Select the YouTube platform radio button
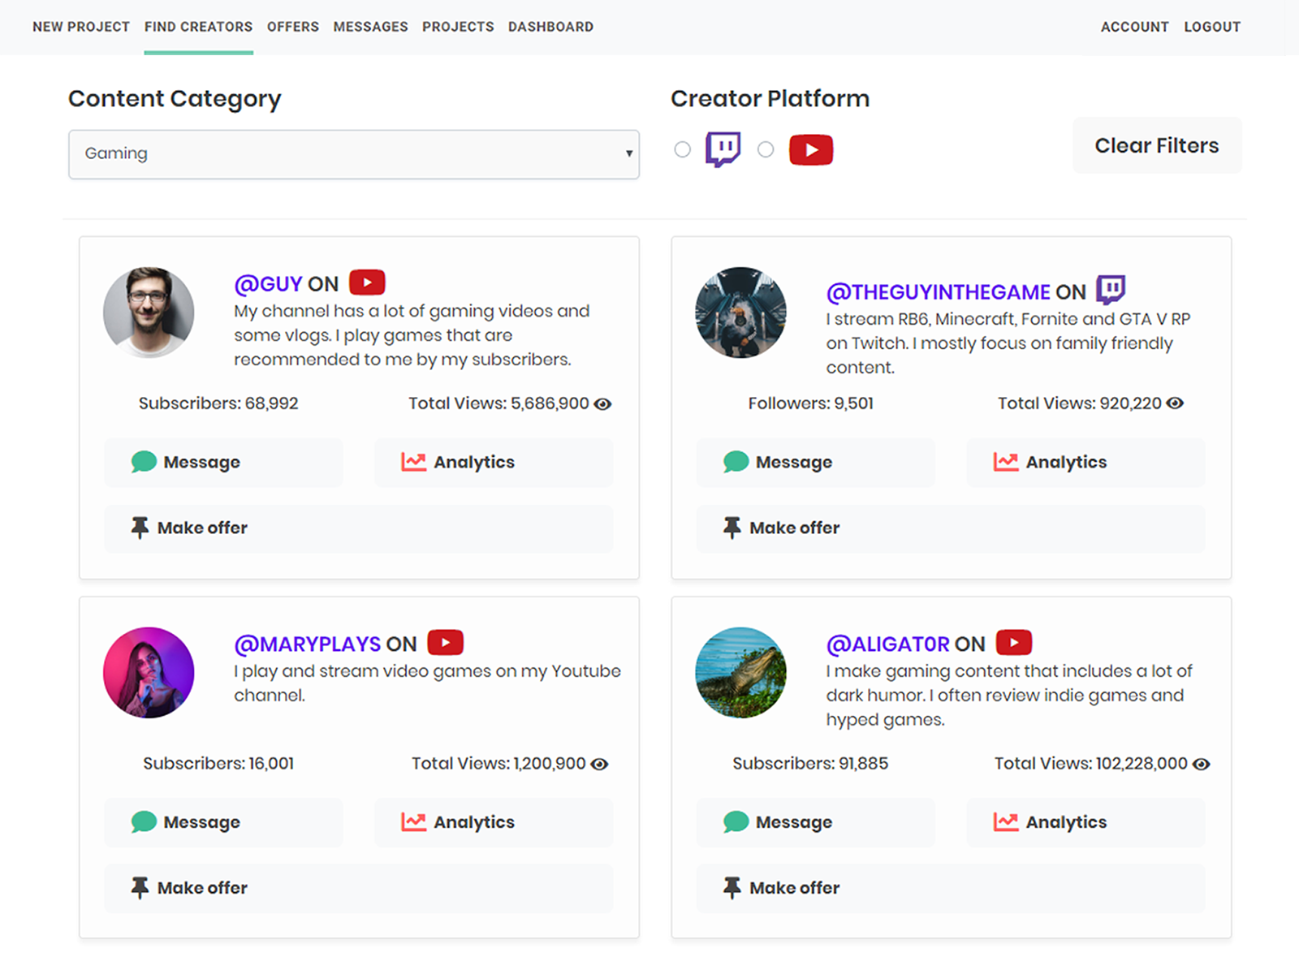 [x=766, y=149]
